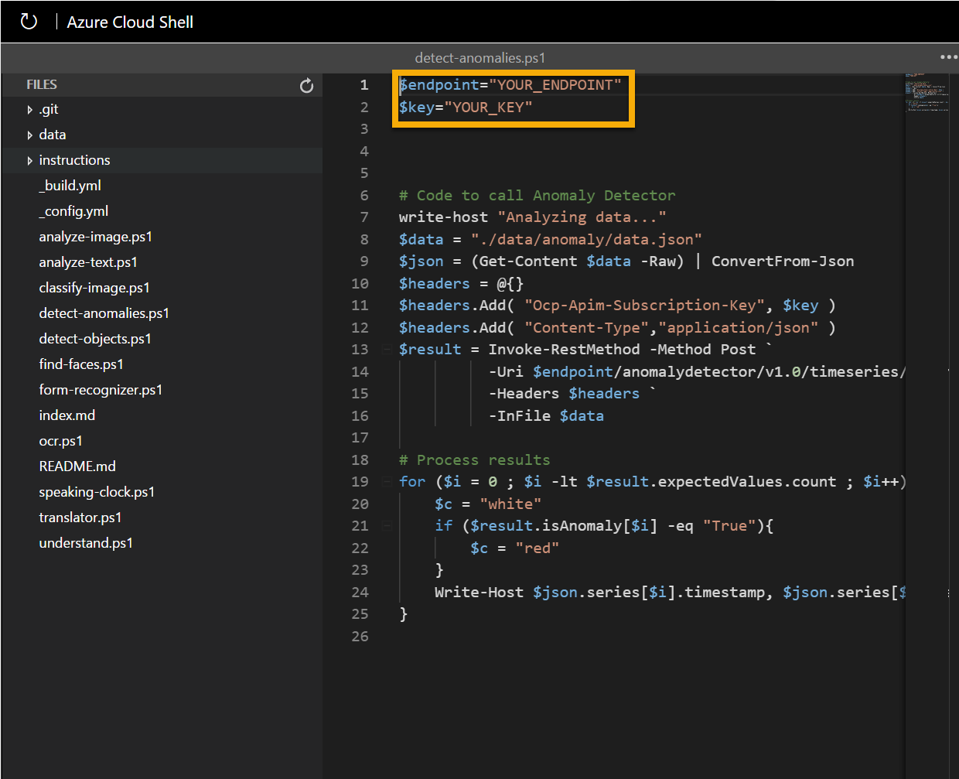This screenshot has width=959, height=779.
Task: Collapse the for loop at line 19
Action: tap(386, 482)
